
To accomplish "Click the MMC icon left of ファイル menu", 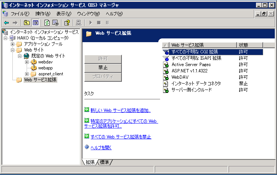I will click(6, 14).
